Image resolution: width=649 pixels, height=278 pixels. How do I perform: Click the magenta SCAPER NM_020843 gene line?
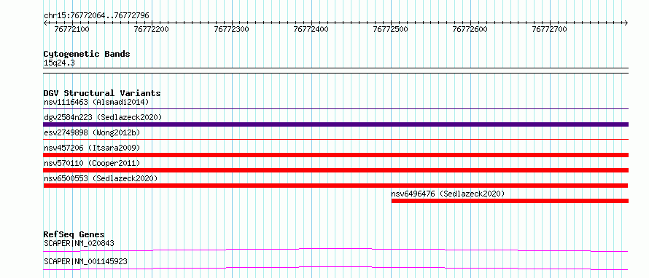click(x=335, y=250)
